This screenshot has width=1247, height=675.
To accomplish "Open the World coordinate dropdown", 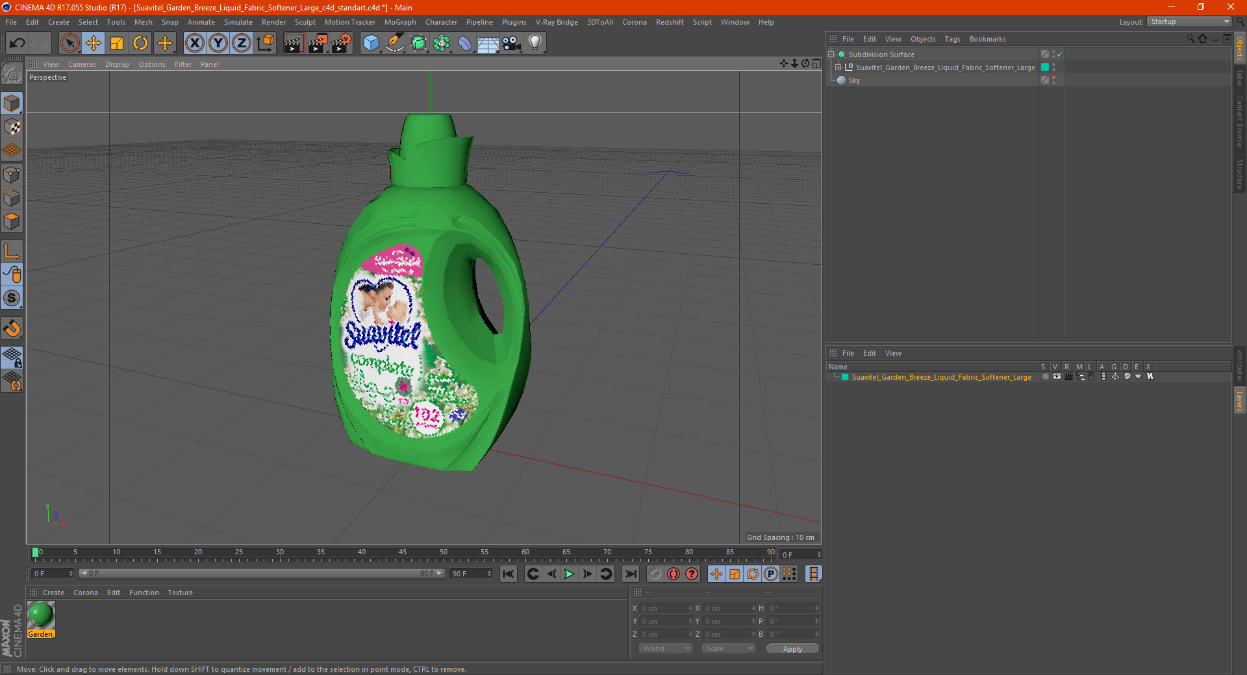I will 666,648.
